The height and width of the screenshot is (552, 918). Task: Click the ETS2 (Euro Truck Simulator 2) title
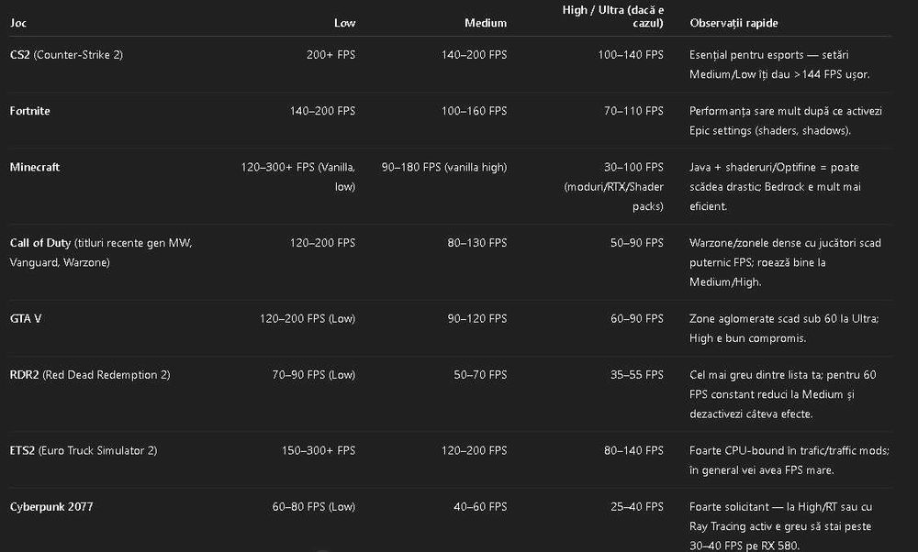[x=84, y=450]
